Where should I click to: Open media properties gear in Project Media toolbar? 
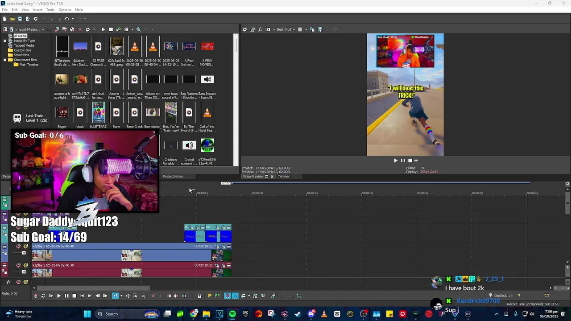click(x=87, y=29)
